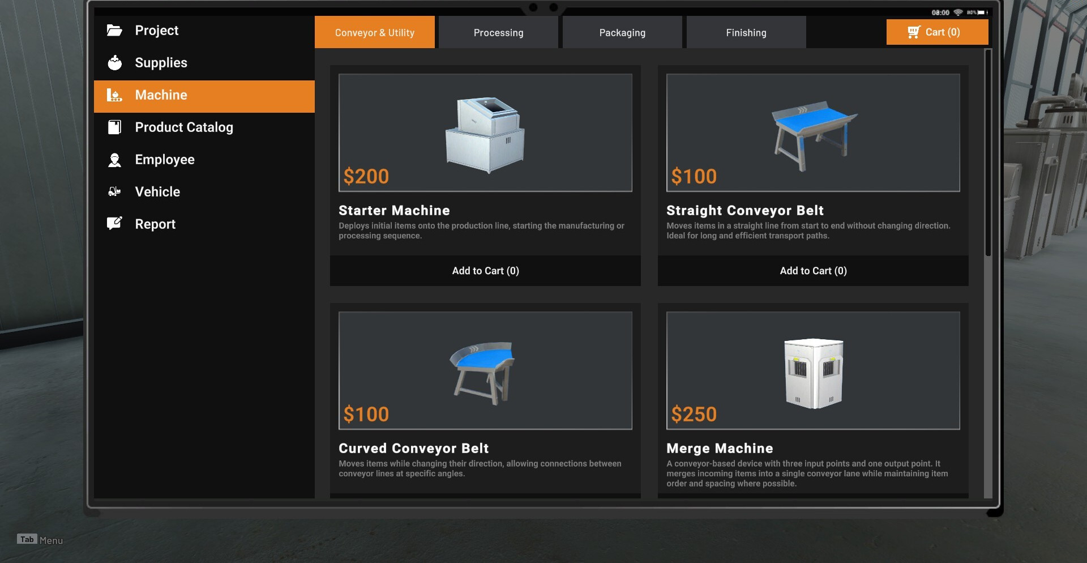
Task: Add Straight Conveyor Belt to cart
Action: tap(813, 271)
